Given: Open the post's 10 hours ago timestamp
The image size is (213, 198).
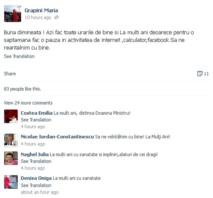Looking at the screenshot, I should pyautogui.click(x=38, y=18).
